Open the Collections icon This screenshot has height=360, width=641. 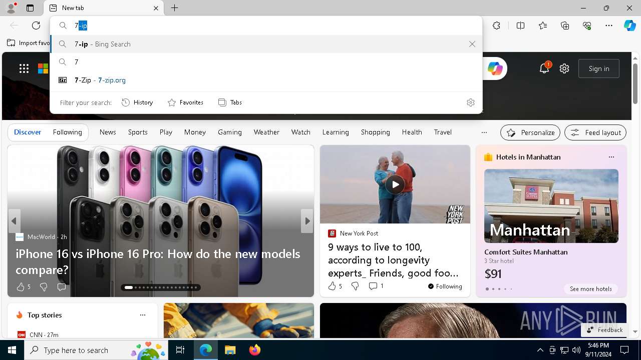pos(565,25)
